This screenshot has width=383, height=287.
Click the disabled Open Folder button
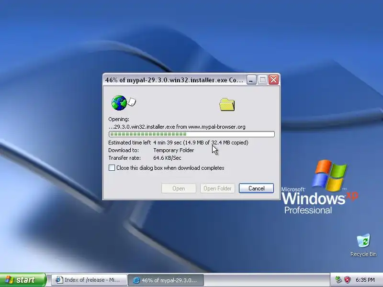[x=217, y=188]
